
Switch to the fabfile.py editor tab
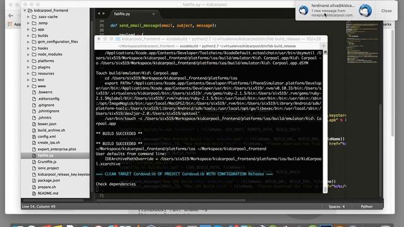tap(122, 14)
